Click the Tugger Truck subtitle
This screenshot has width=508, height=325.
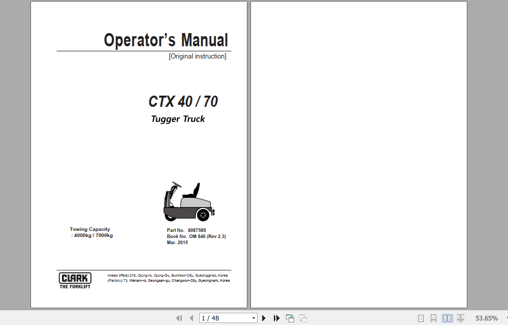(178, 119)
